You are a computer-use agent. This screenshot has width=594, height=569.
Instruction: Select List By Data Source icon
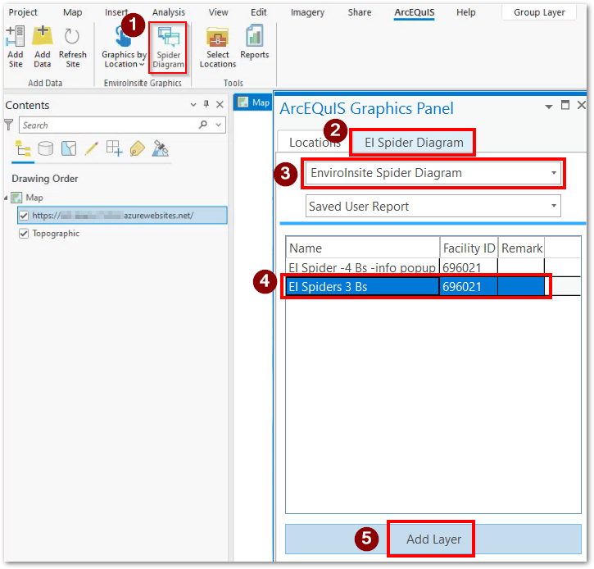pyautogui.click(x=45, y=148)
